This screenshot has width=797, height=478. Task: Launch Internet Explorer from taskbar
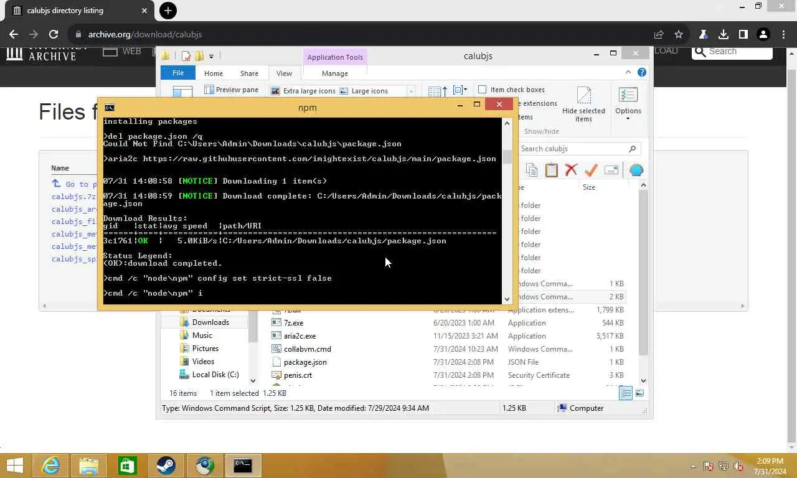[x=50, y=466]
